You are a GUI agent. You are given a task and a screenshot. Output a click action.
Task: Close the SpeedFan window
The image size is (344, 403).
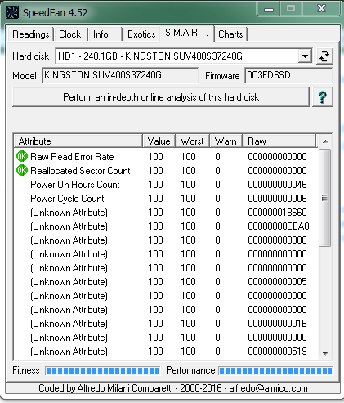pos(321,9)
